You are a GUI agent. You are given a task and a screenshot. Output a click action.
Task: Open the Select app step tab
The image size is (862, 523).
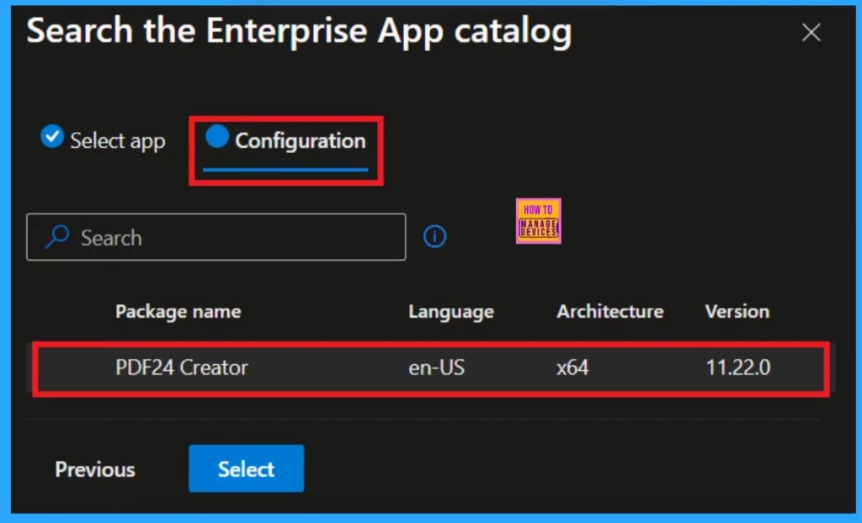103,140
